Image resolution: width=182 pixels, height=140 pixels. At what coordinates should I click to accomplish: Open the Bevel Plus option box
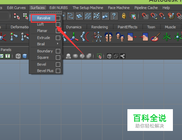[58, 71]
